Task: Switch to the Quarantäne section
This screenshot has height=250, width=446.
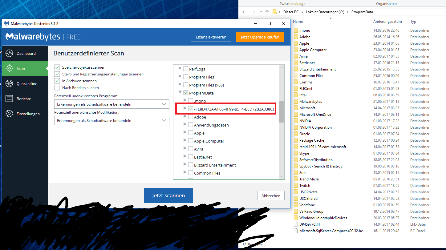Action: tap(25, 83)
